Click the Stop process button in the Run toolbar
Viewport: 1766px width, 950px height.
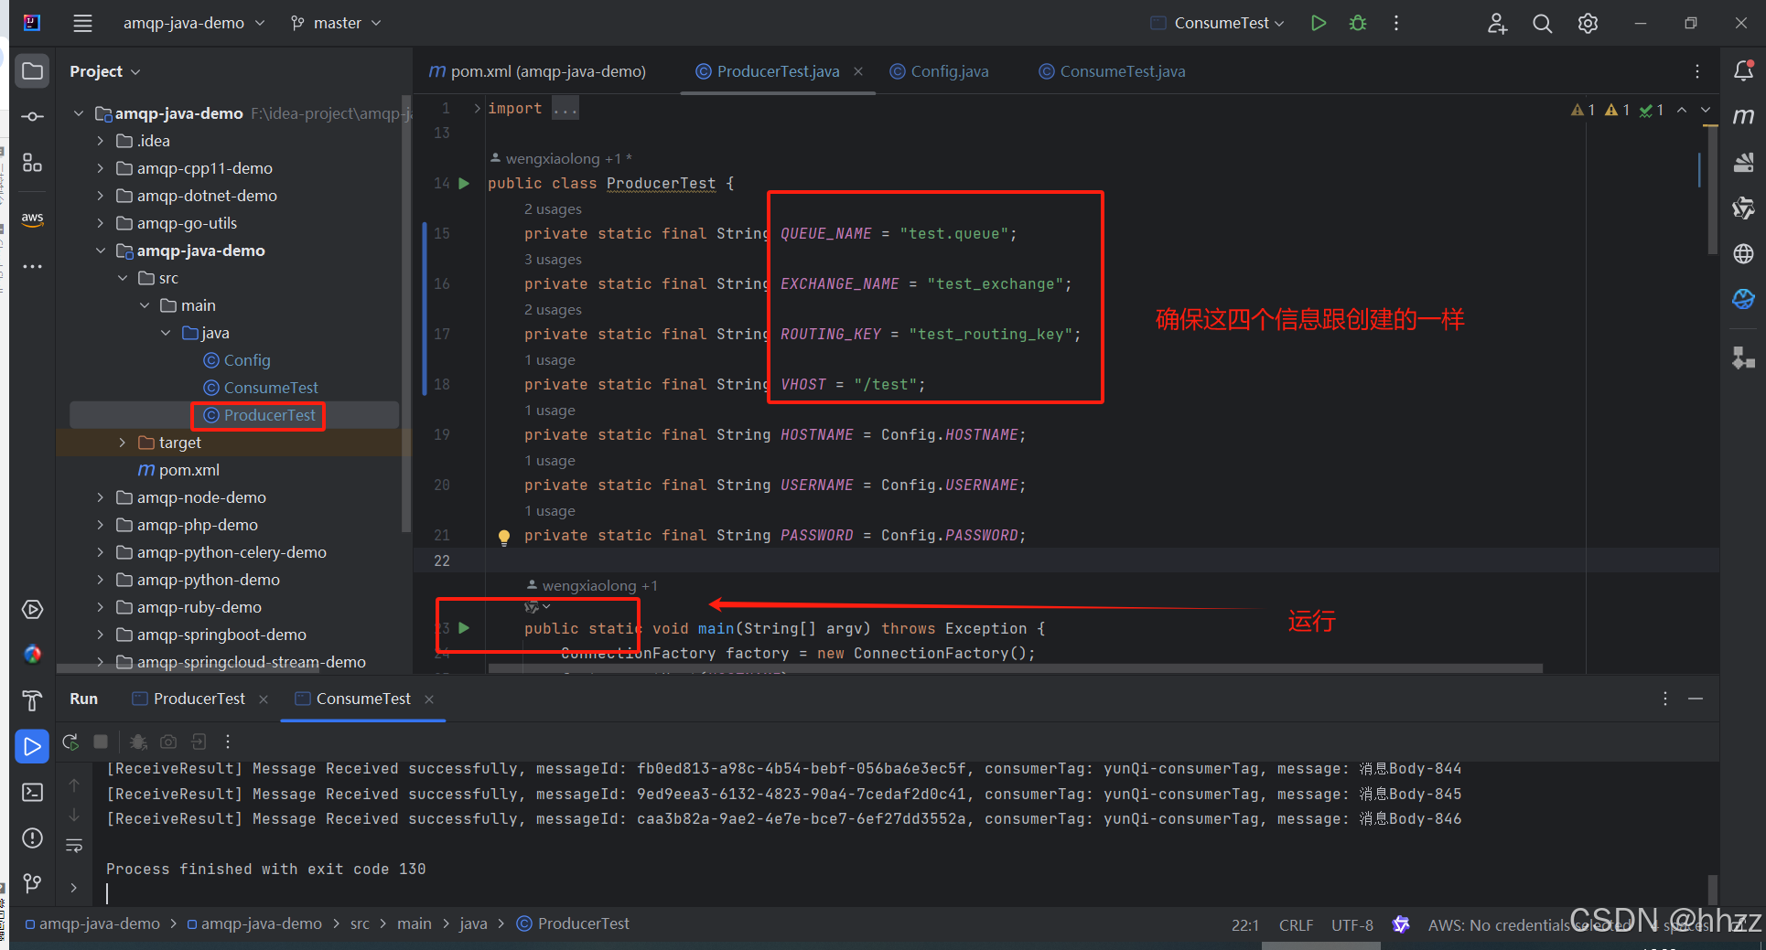point(101,742)
